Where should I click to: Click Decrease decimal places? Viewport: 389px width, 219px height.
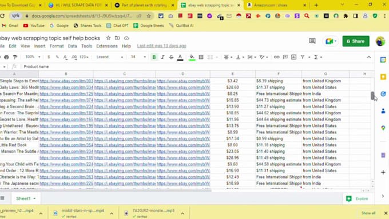coord(65,57)
